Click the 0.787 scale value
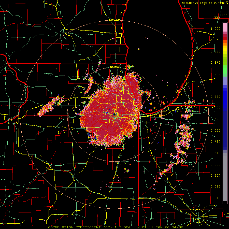The image size is (229, 229). point(216,74)
